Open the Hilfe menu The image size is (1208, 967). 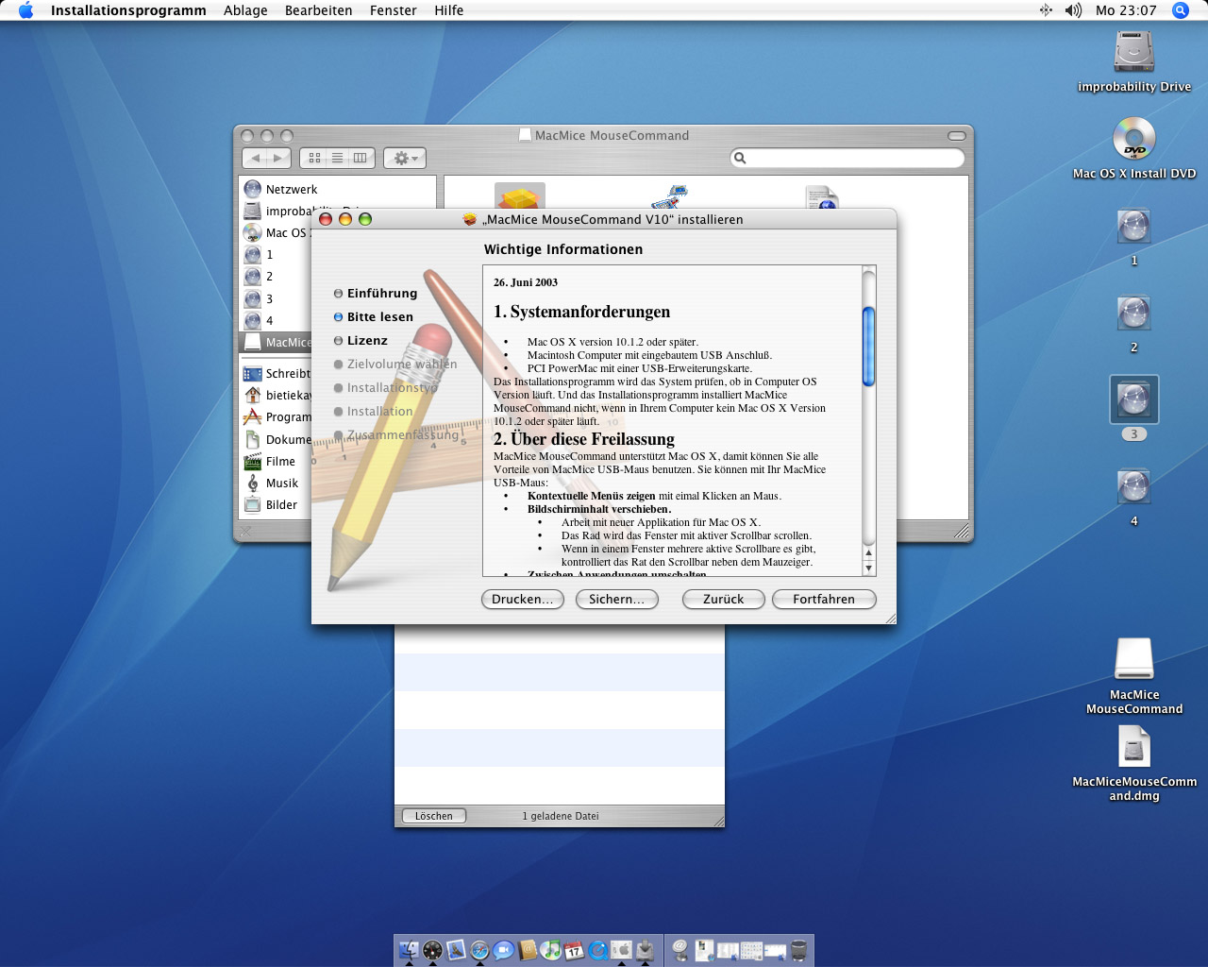point(448,10)
